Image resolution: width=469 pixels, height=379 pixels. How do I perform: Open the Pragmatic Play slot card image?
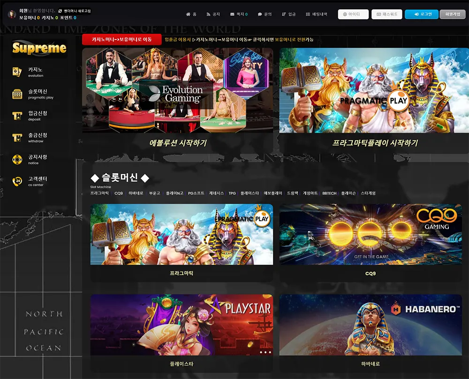[182, 234]
